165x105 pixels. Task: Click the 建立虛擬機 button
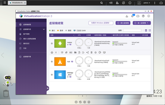[123, 23]
